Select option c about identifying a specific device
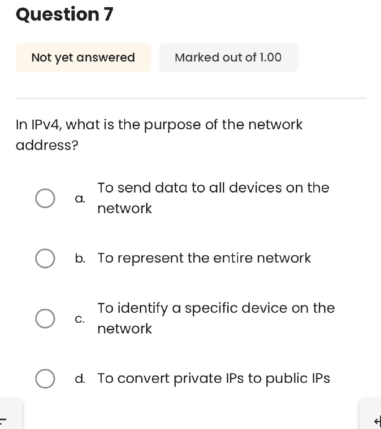Screen dimensions: 381x429 click(x=45, y=318)
